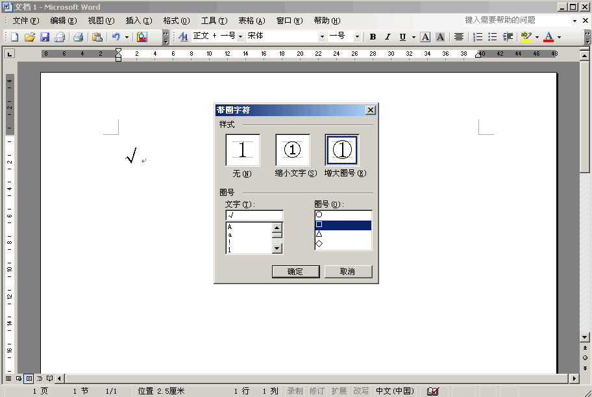Print the document using the printer icon
Viewport: 592px width, 397px height.
click(x=78, y=37)
